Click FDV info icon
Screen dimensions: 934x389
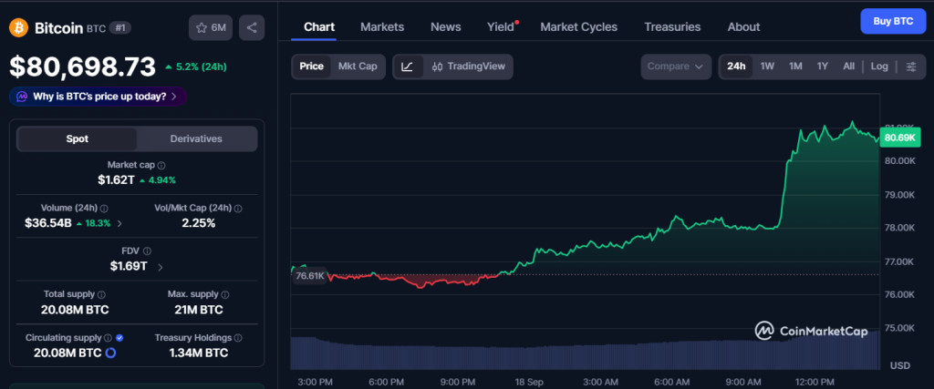[147, 251]
